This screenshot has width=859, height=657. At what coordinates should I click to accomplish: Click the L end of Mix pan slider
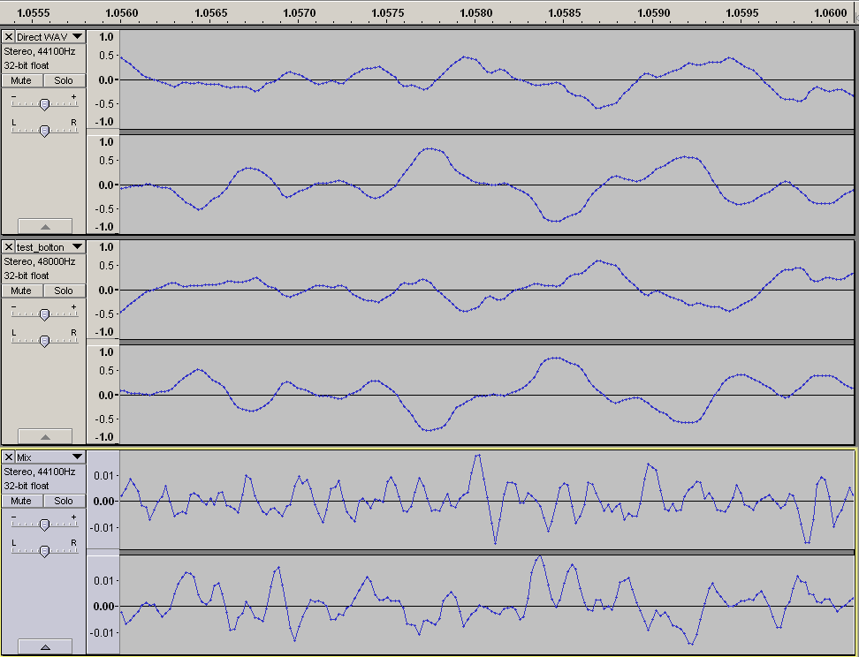coord(14,542)
